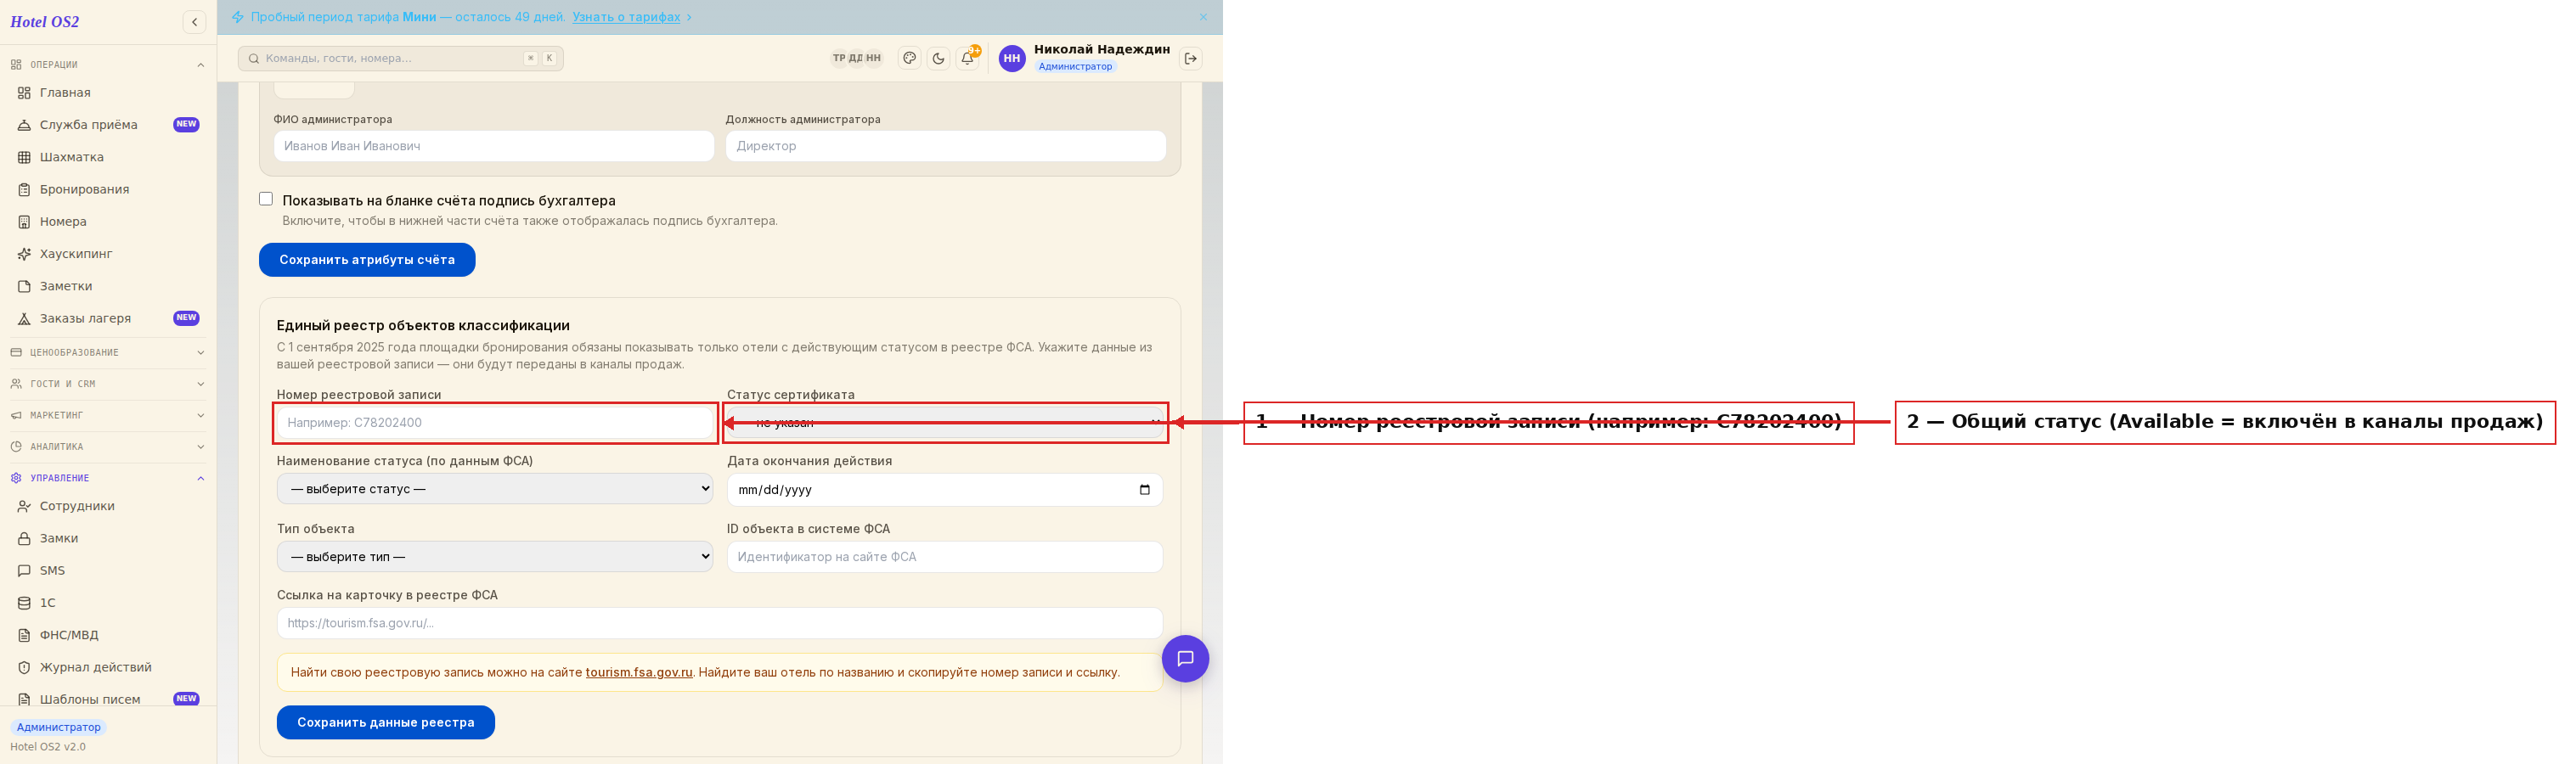The image size is (2576, 764).
Task: Click Сохранить данные реестра button
Action: 386,722
